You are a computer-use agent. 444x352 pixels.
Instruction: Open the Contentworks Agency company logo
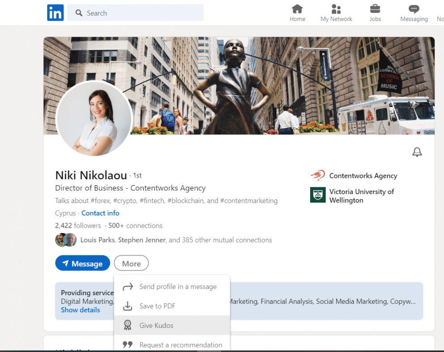(x=318, y=175)
